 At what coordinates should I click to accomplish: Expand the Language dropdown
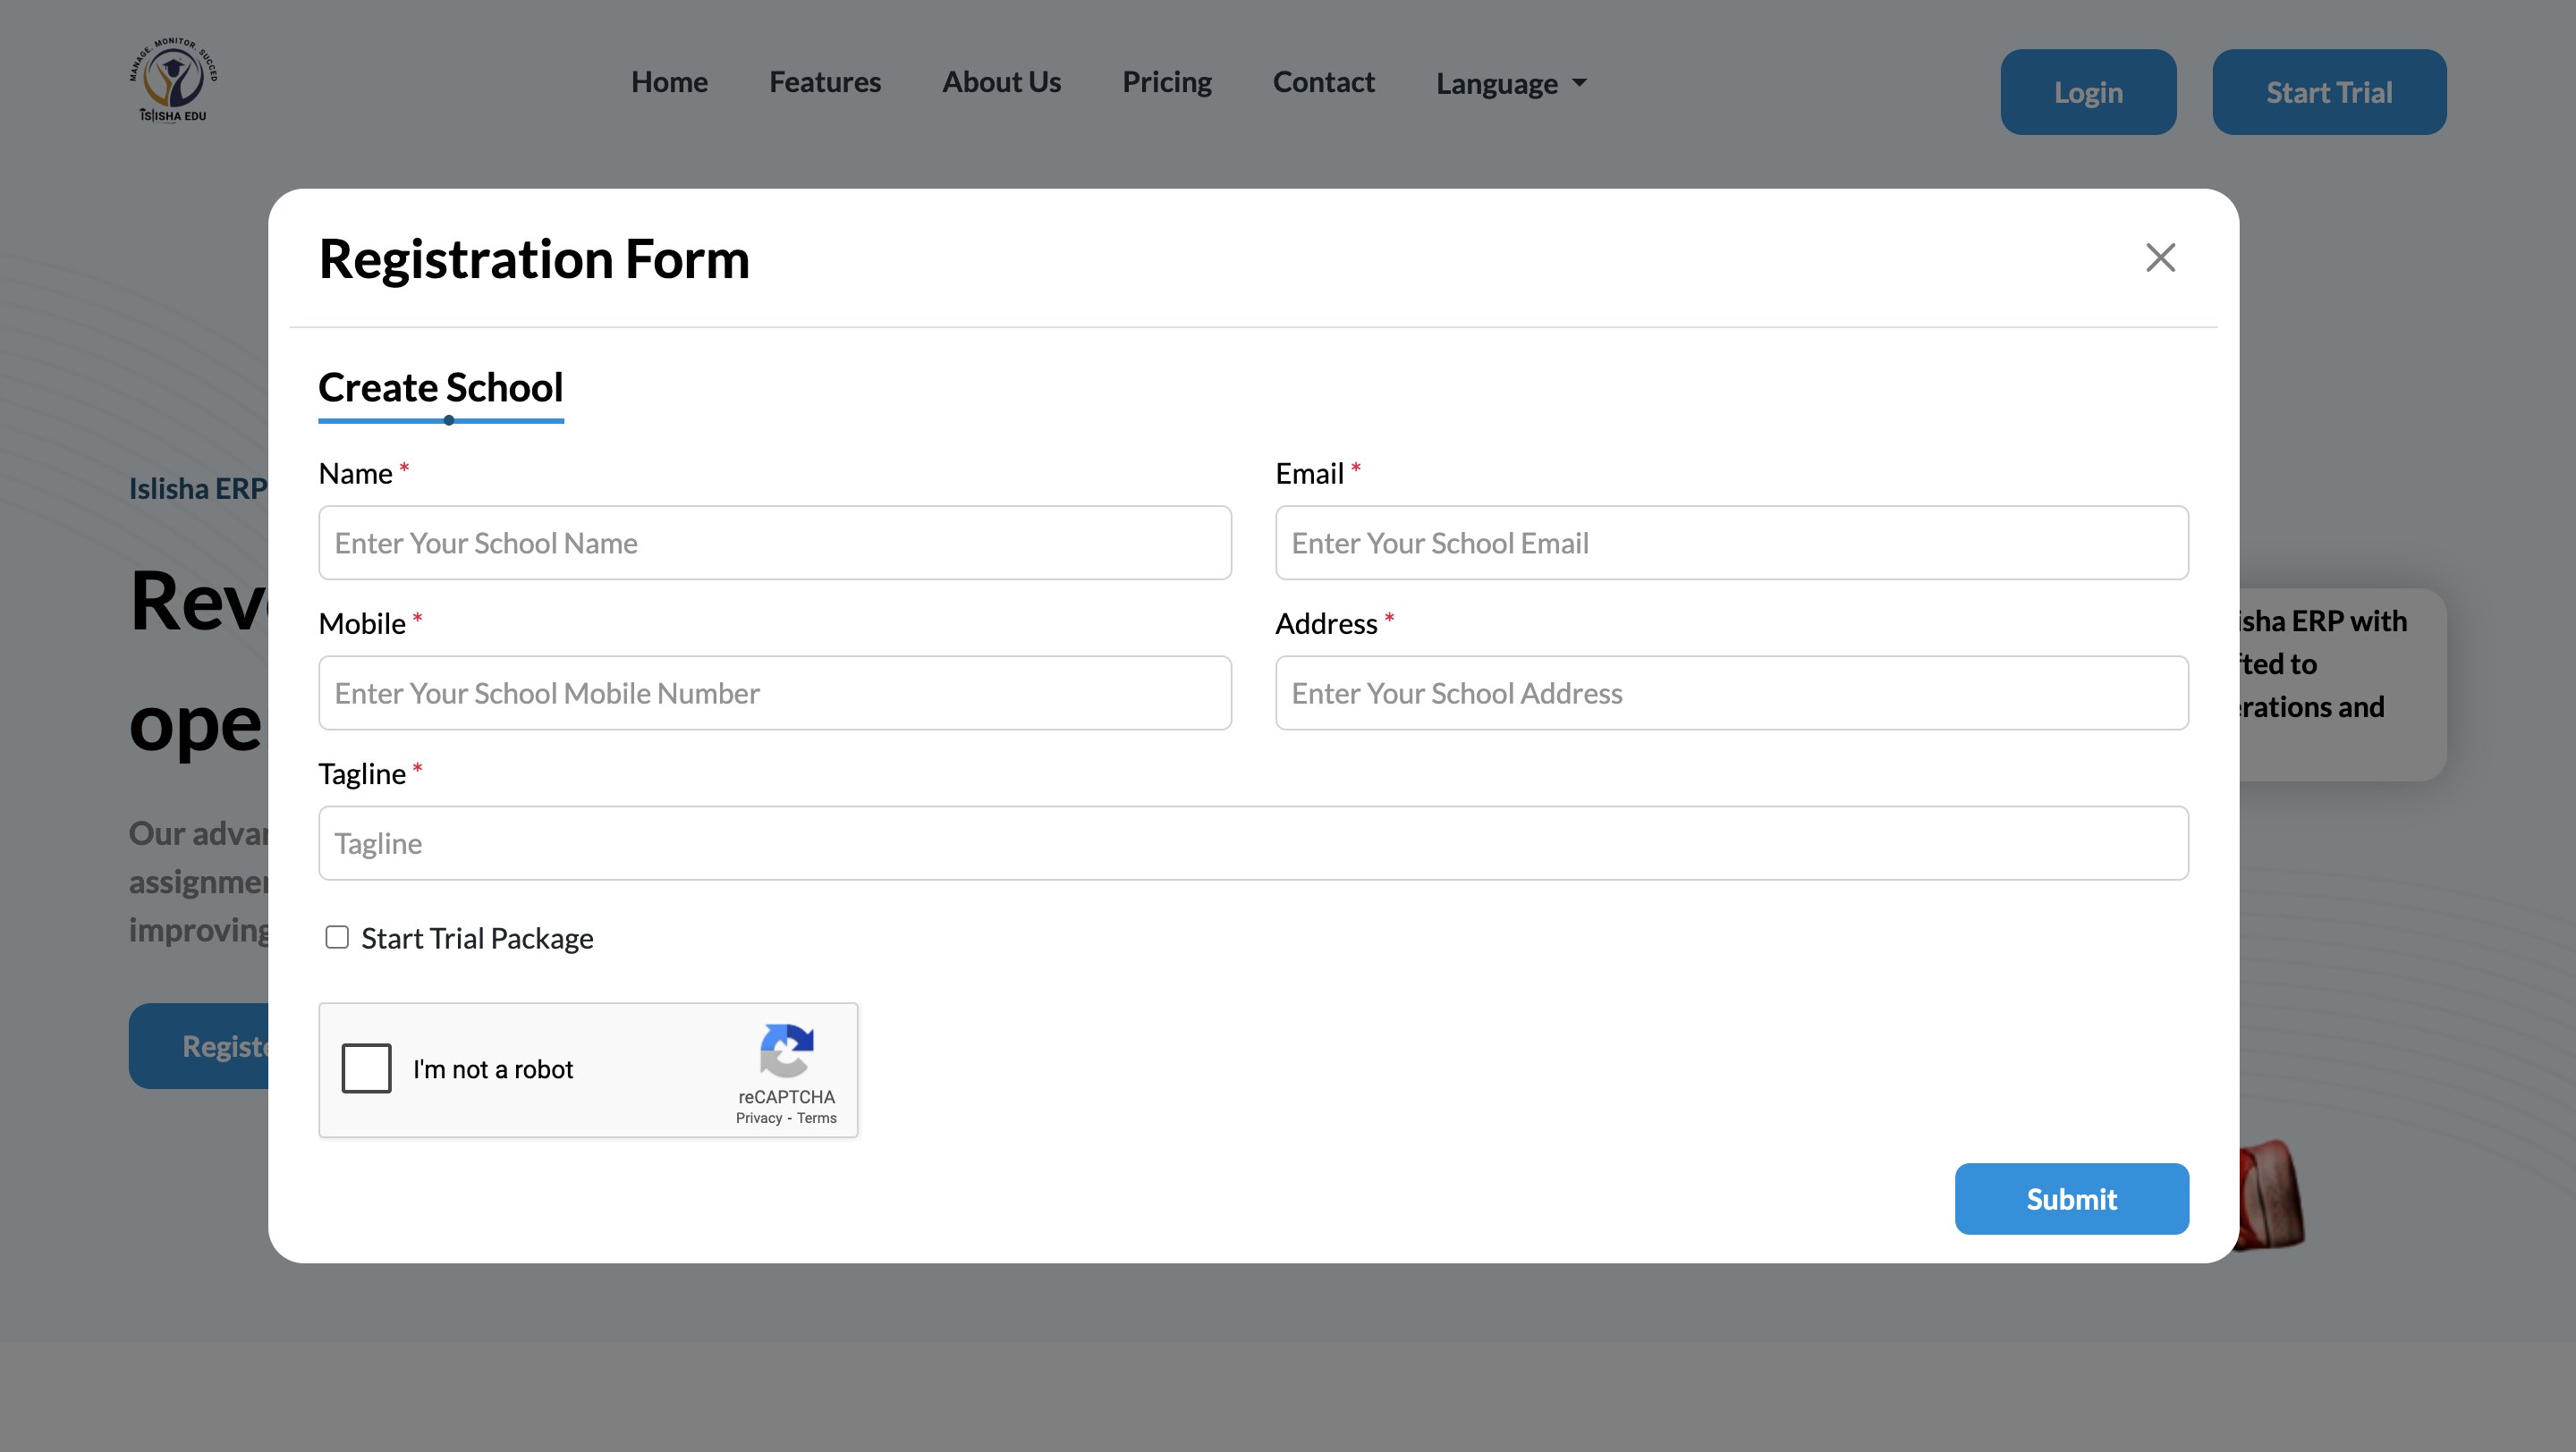coord(1511,83)
